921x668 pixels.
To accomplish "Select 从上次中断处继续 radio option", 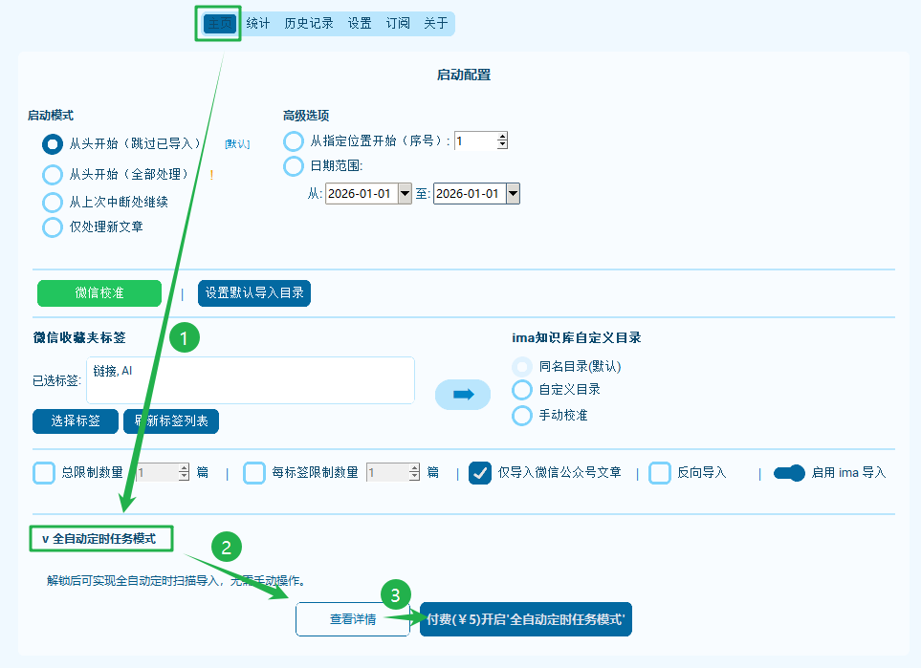I will 53,203.
